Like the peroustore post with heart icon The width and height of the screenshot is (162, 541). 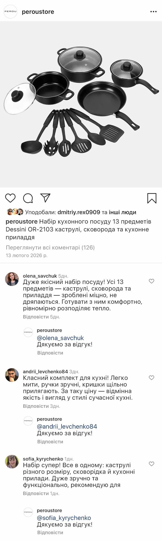[10, 198]
